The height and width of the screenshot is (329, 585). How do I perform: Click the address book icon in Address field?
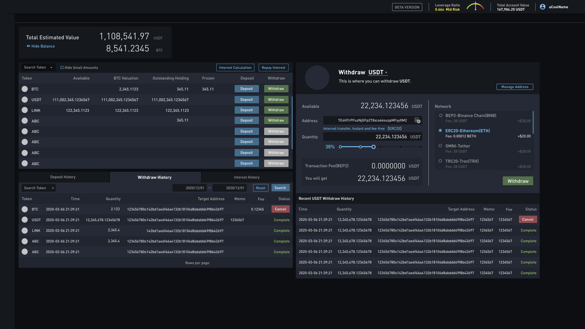(417, 120)
